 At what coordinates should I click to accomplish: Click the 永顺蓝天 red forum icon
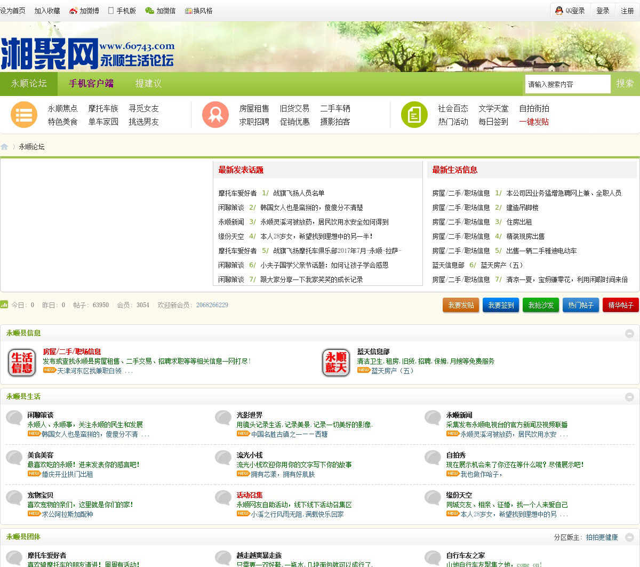tap(336, 362)
